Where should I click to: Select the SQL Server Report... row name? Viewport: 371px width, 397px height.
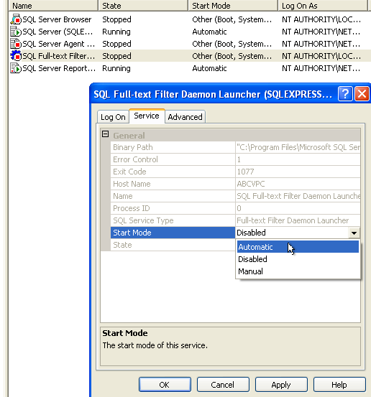[x=59, y=68]
